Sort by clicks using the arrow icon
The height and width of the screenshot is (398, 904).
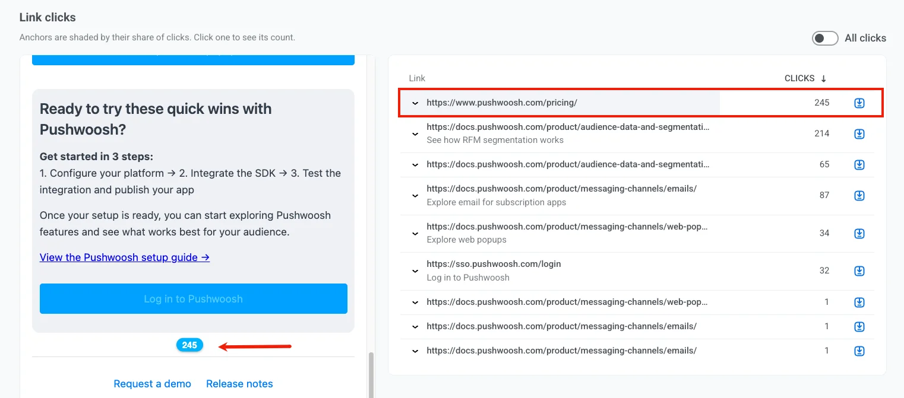click(x=824, y=78)
